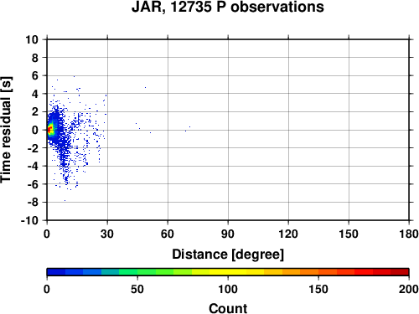Click the isolated data point near 71 degrees distance
This screenshot has height=314, width=419.
[189, 126]
